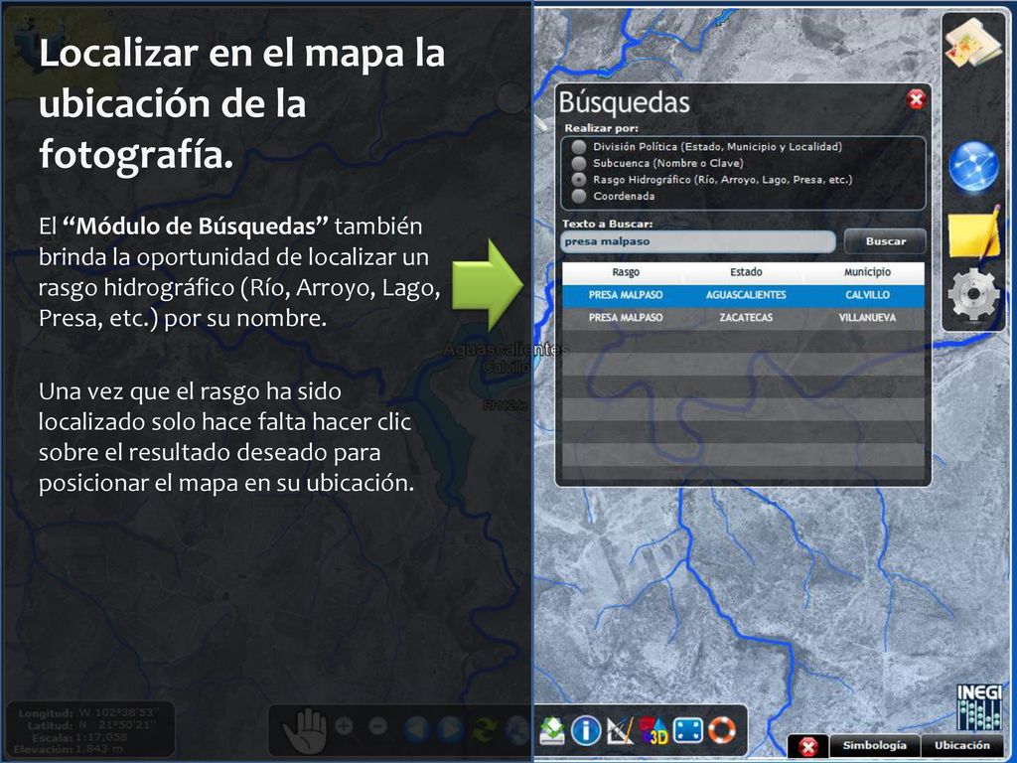Image resolution: width=1017 pixels, height=763 pixels.
Task: Click the Rasgo column header
Action: 626,272
